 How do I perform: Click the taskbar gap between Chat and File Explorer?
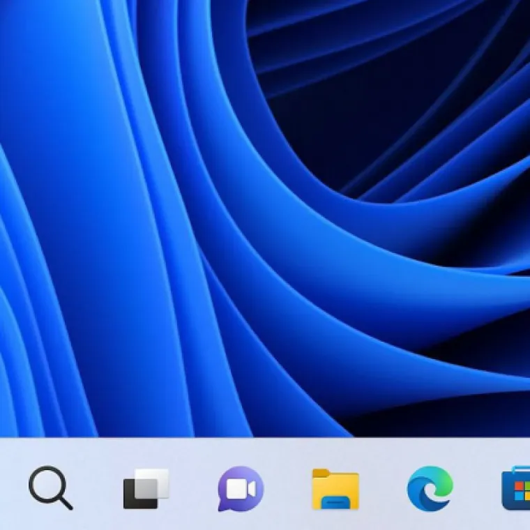pyautogui.click(x=288, y=488)
